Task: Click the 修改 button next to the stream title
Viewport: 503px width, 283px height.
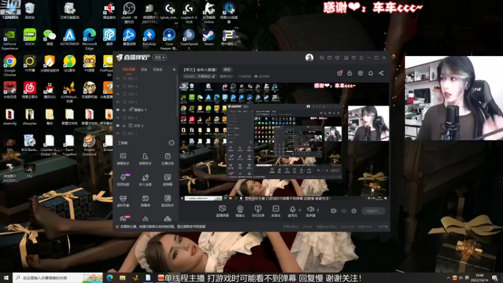Action: (227, 70)
